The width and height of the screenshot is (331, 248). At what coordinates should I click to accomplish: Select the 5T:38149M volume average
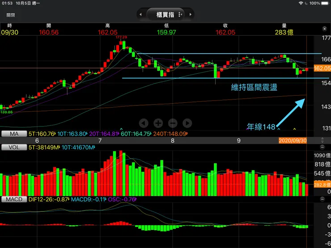pos(44,147)
